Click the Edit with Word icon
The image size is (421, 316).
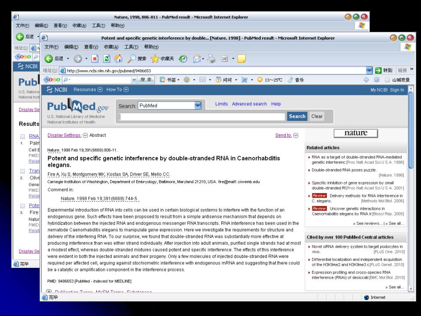tap(224, 58)
